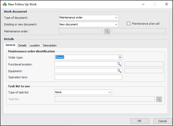Click the Functional location search magnifier icon

(x=119, y=64)
